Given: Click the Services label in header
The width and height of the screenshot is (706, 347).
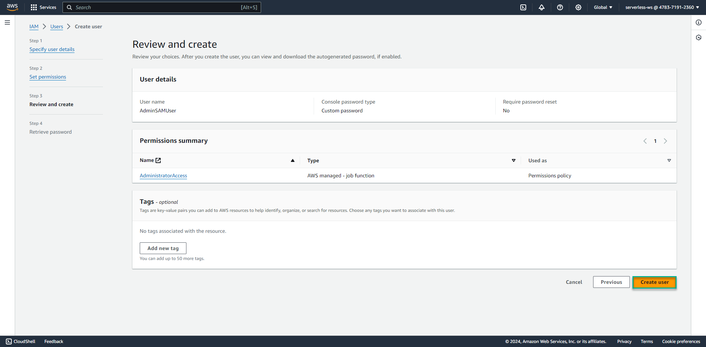Looking at the screenshot, I should [x=48, y=7].
